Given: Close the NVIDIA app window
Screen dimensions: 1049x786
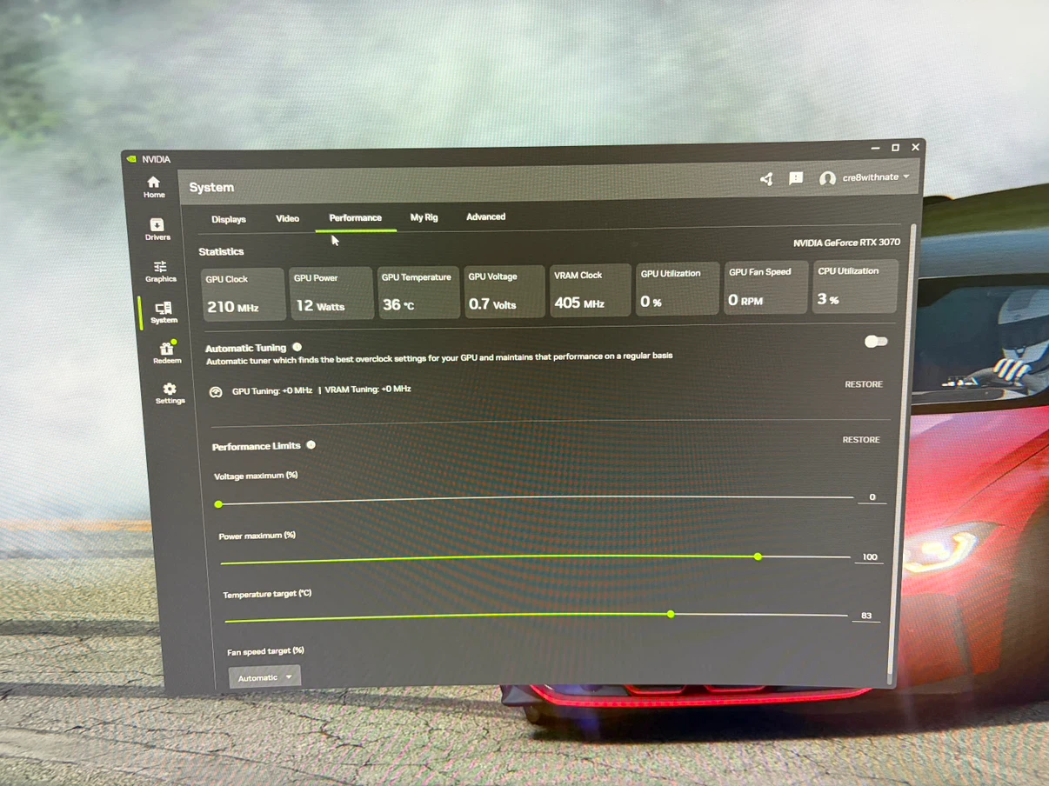Looking at the screenshot, I should pos(915,148).
